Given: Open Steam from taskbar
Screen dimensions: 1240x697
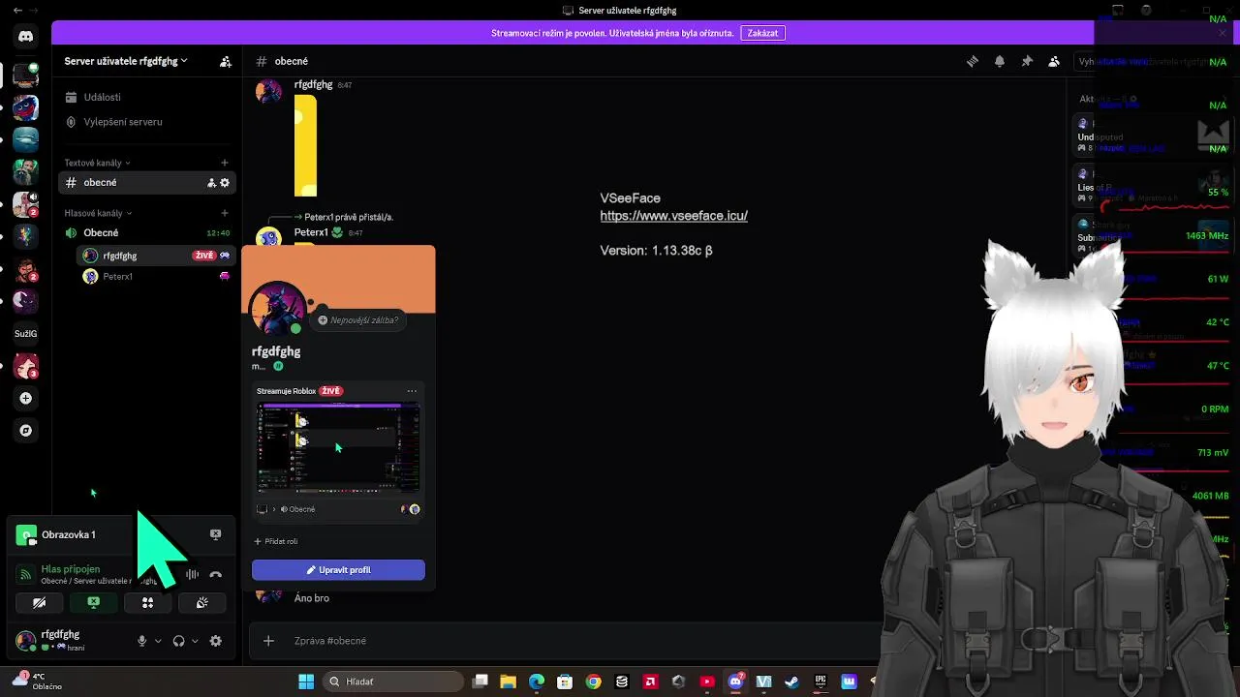Looking at the screenshot, I should click(791, 682).
